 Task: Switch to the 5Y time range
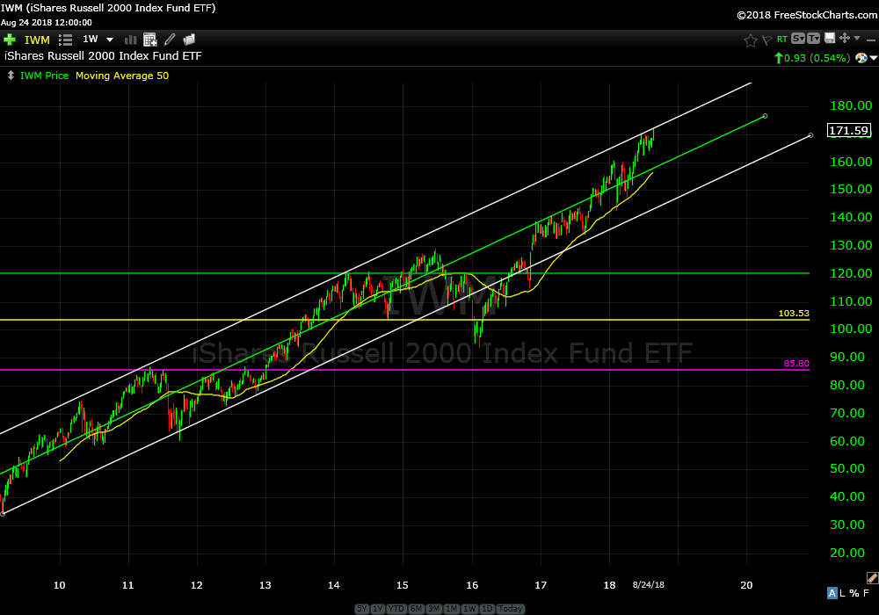pos(362,609)
